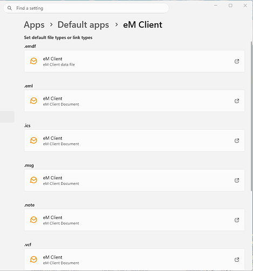Click the '.note' extension label
Image resolution: width=253 pixels, height=271 pixels.
[29, 205]
